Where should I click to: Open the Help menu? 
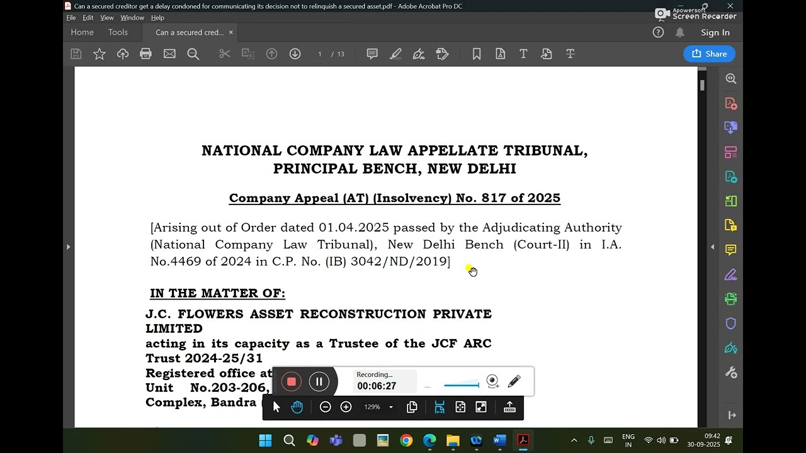157,18
